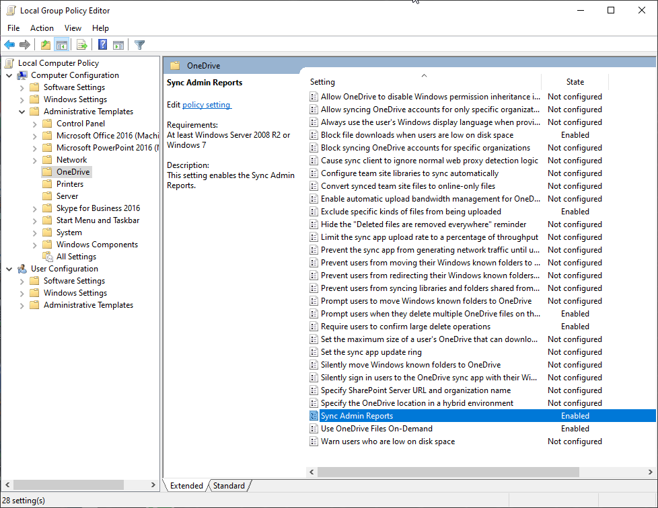This screenshot has width=658, height=508.
Task: Collapse the Administrative Templates node under Computer Configuration
Action: pos(22,112)
